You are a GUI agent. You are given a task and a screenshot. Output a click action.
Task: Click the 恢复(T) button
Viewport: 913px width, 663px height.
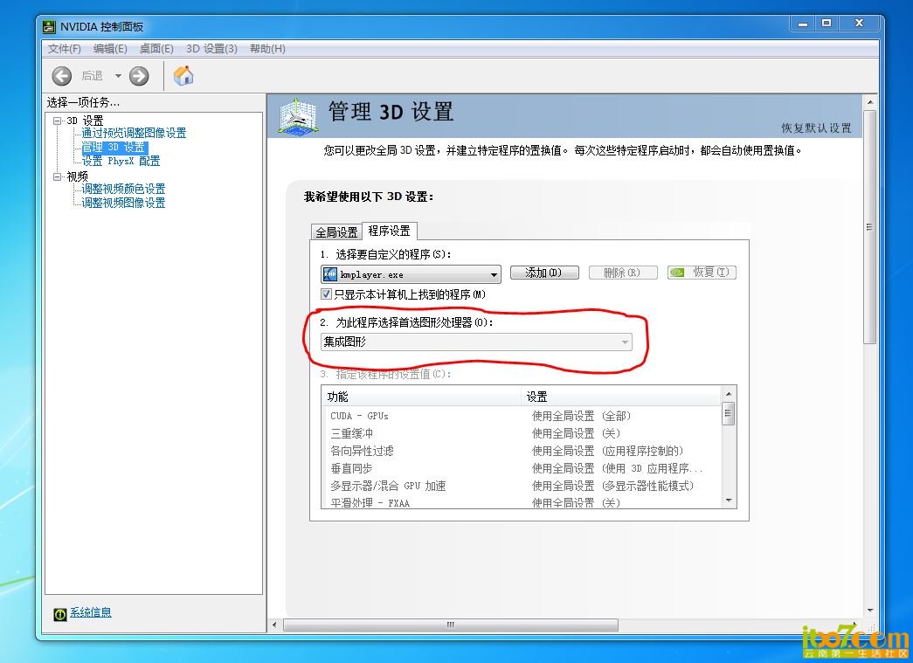pos(702,273)
